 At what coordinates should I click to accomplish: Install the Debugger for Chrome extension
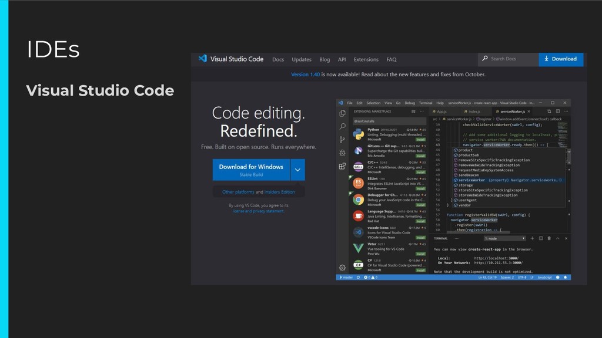[x=421, y=205]
